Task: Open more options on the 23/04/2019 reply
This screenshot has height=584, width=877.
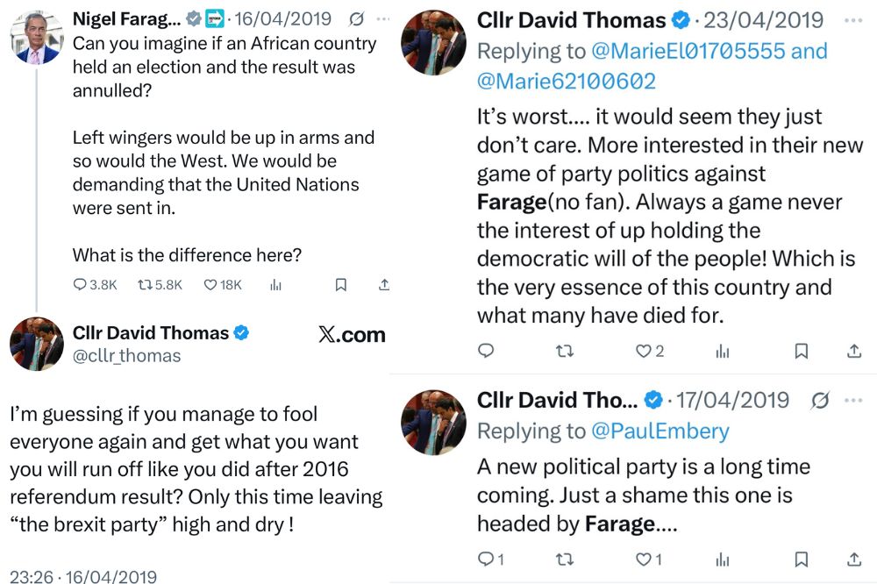Action: pyautogui.click(x=852, y=19)
